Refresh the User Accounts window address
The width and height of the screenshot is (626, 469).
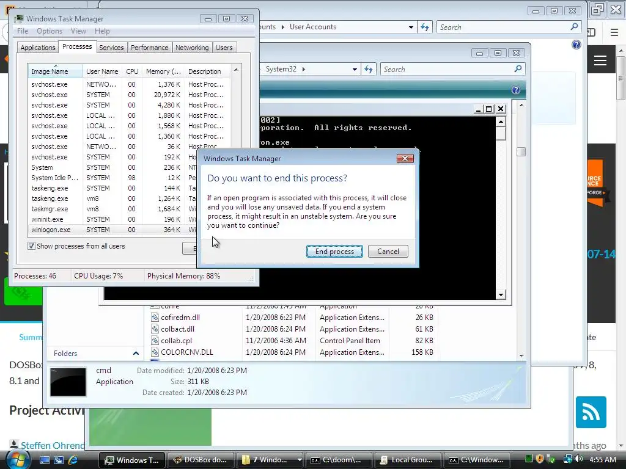coord(425,27)
